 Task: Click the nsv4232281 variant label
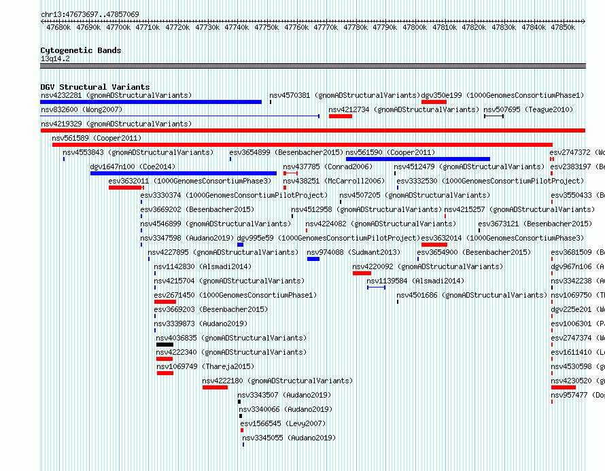[x=116, y=95]
